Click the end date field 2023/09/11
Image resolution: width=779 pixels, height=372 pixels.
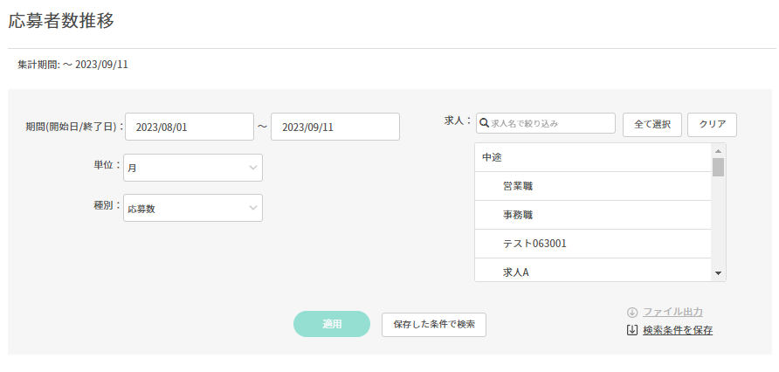coord(335,127)
